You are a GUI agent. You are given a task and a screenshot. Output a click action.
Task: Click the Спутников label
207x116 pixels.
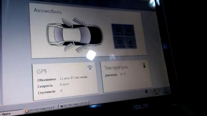click(x=47, y=92)
